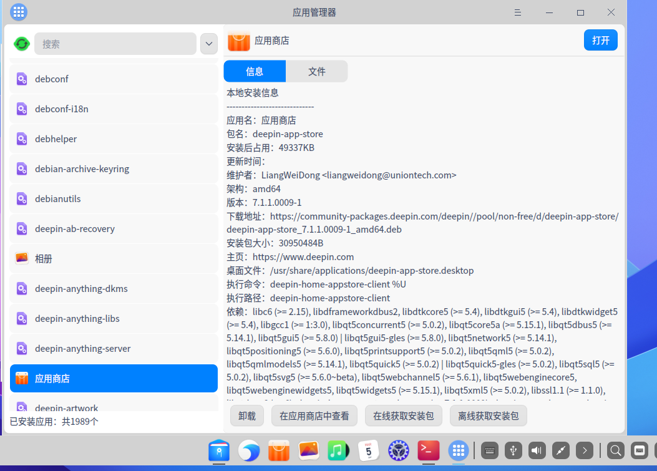This screenshot has height=471, width=657.
Task: Click the debconf package icon
Action: (22, 79)
